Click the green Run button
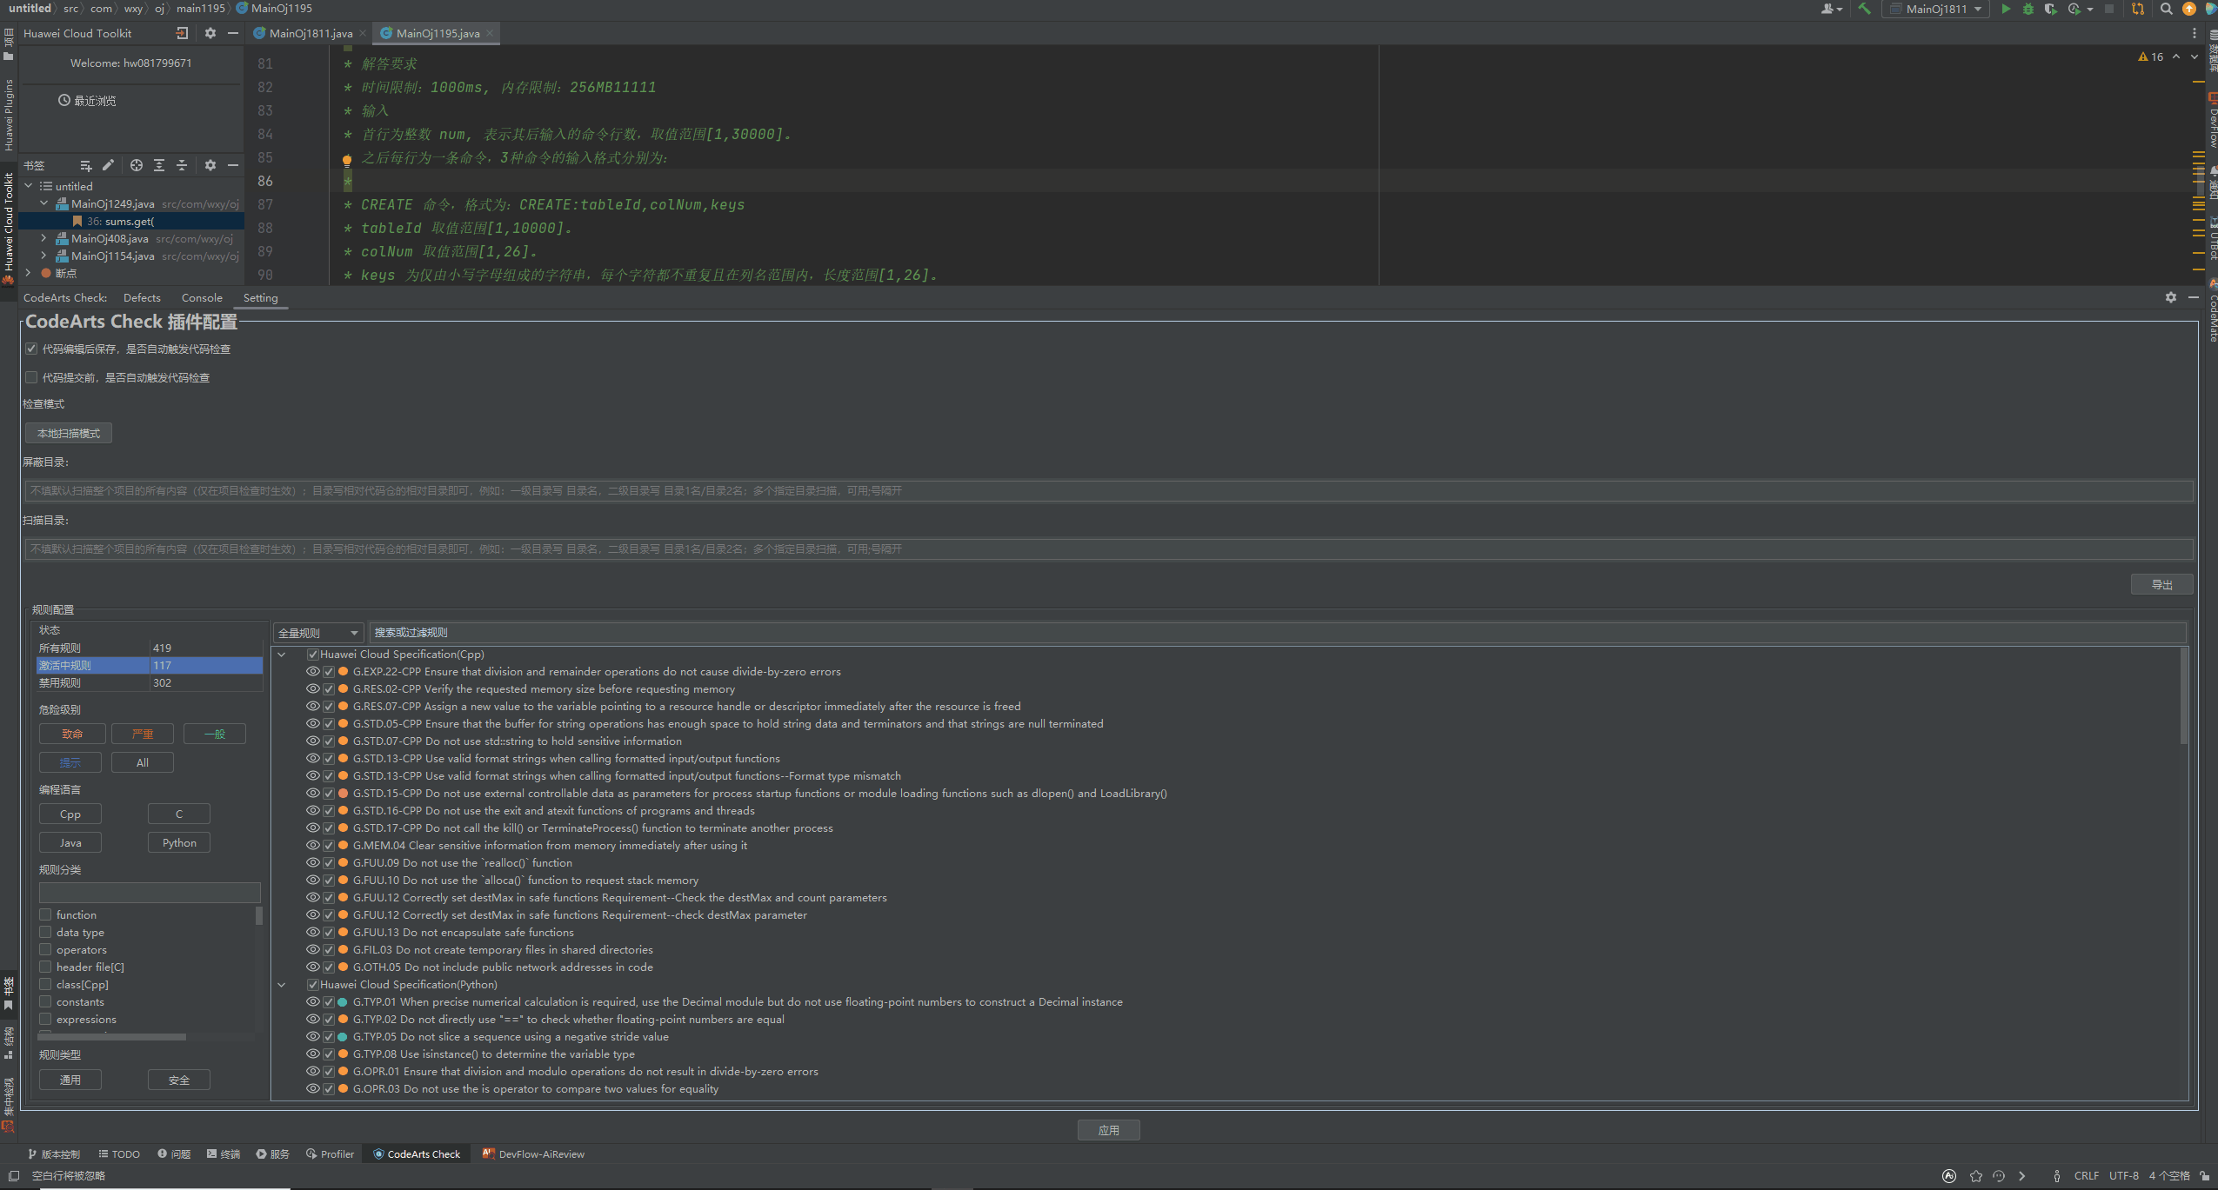Image resolution: width=2218 pixels, height=1190 pixels. point(2005,9)
